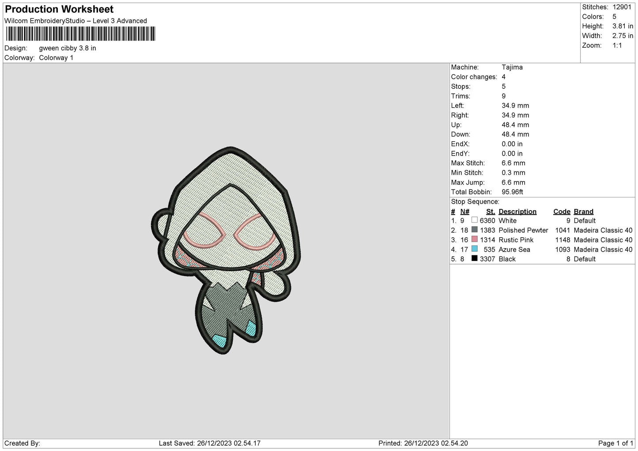Pick the Rustic Pink color swatch

click(x=475, y=239)
